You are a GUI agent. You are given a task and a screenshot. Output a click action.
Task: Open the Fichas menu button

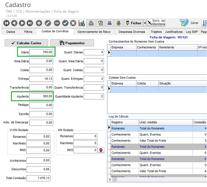tap(133, 23)
